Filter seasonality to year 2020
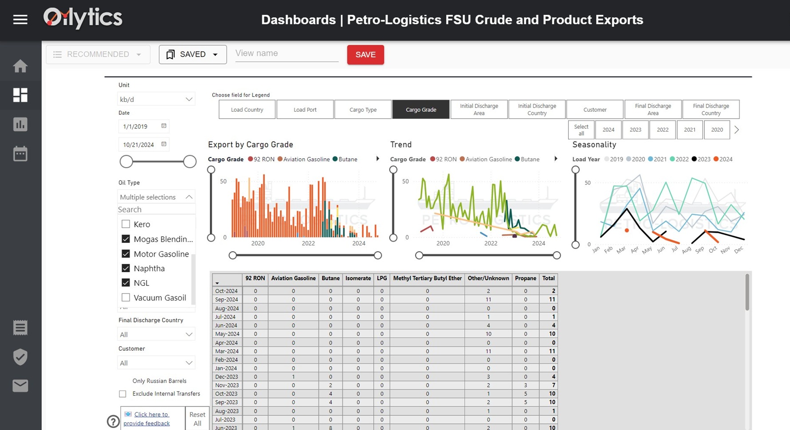 717,130
